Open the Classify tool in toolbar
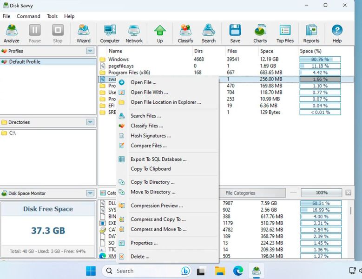The height and width of the screenshot is (279, 362). coord(185,34)
